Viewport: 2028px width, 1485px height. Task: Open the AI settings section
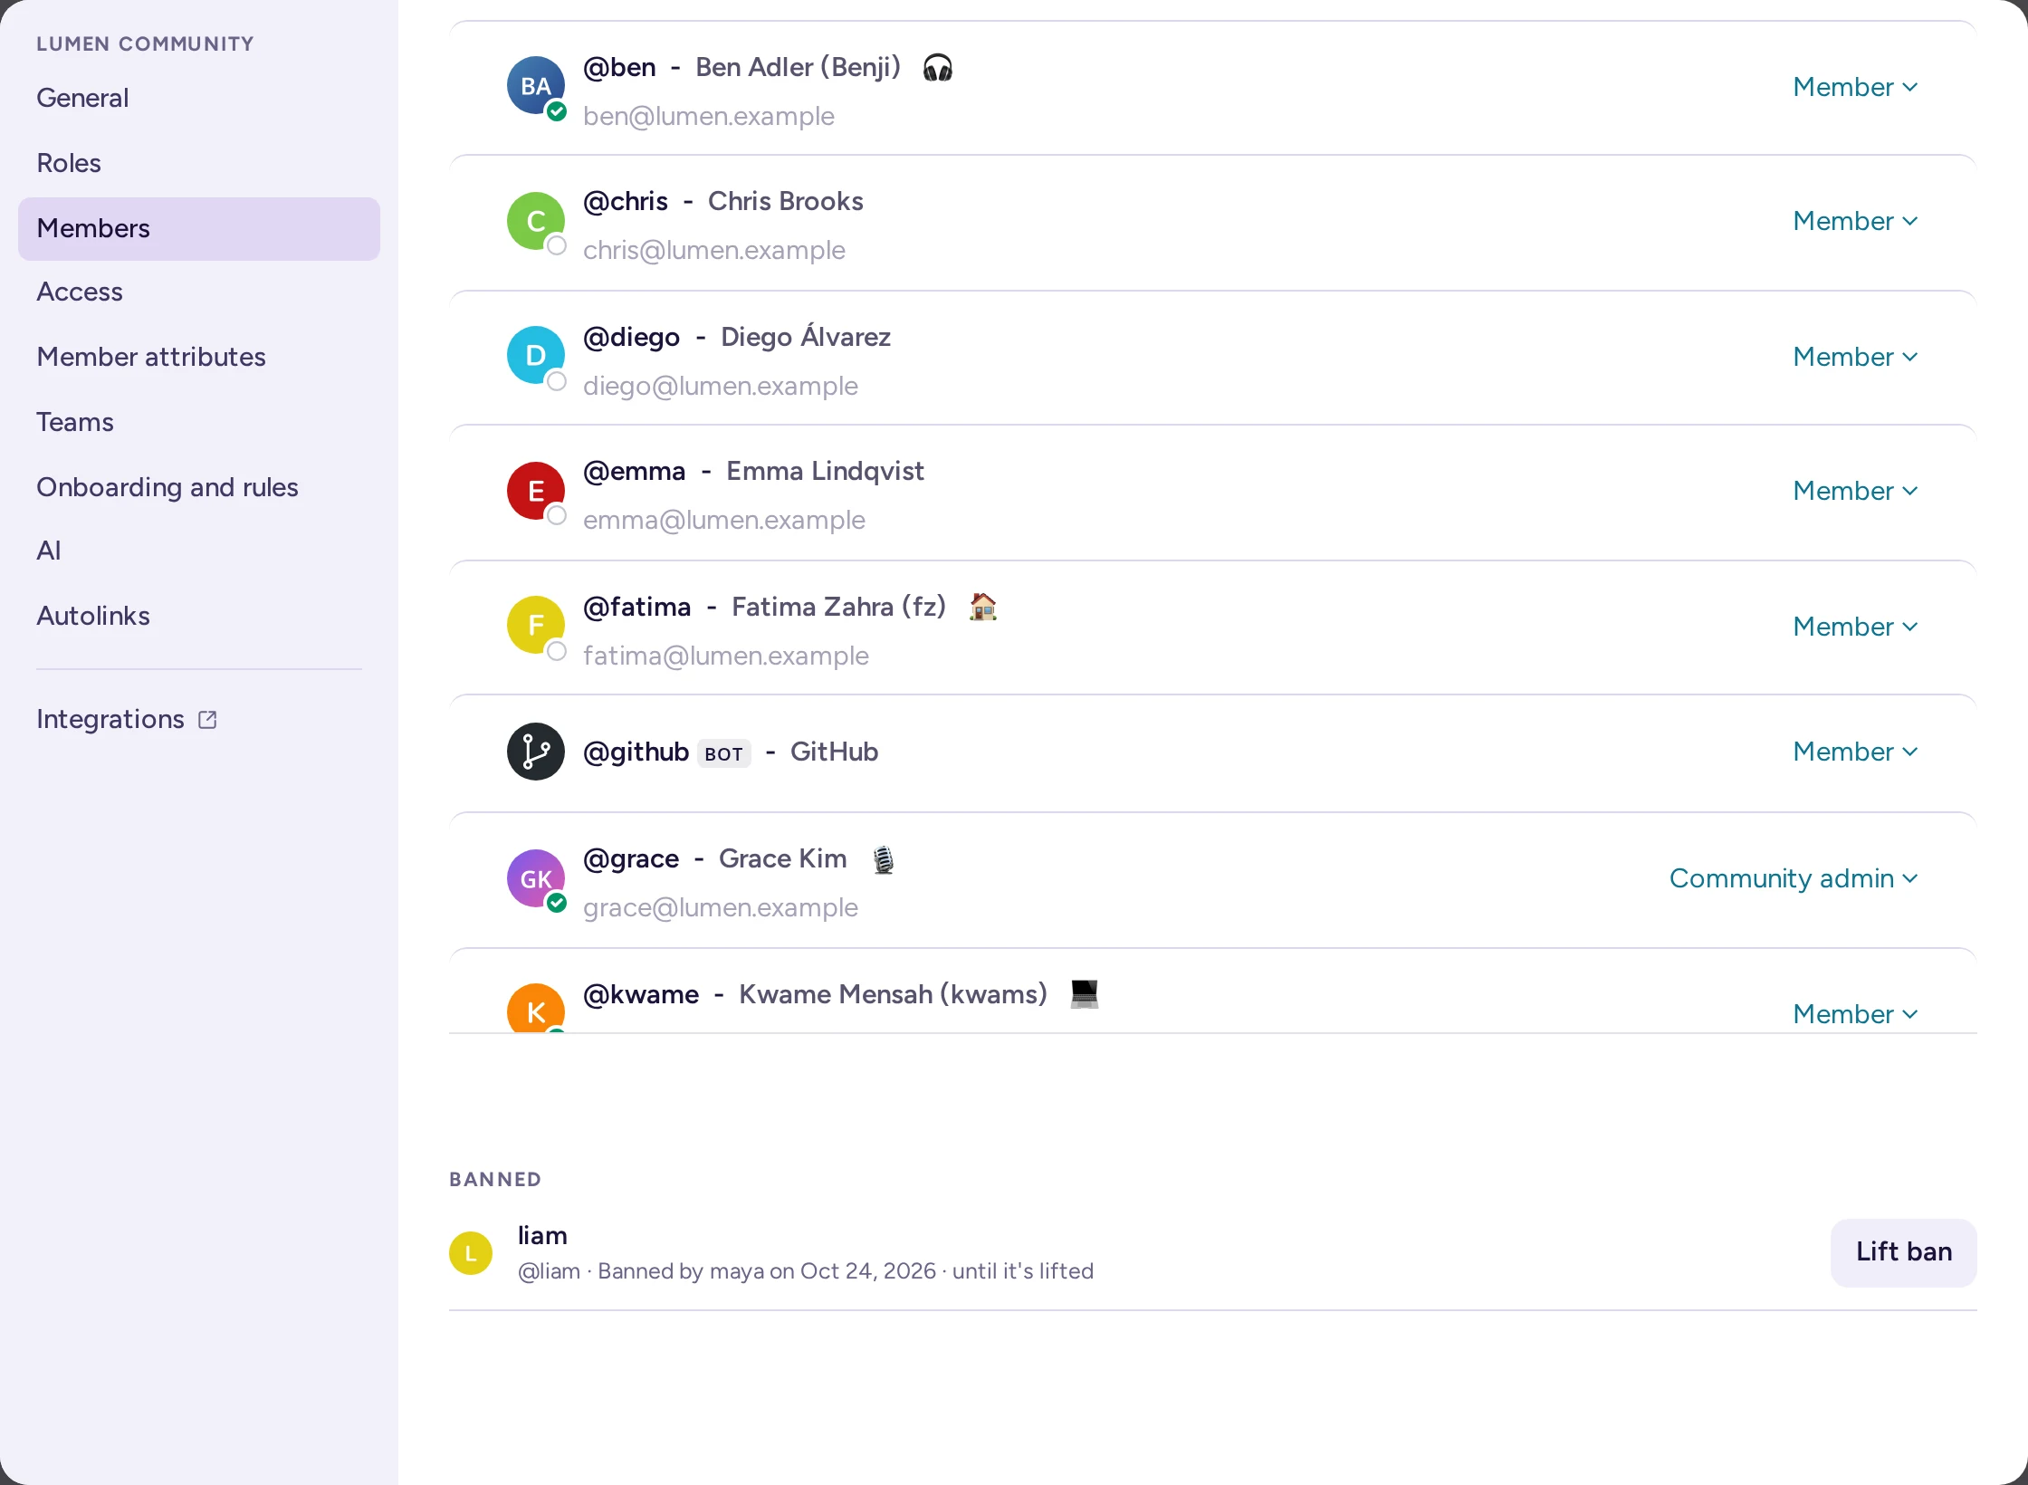coord(199,551)
